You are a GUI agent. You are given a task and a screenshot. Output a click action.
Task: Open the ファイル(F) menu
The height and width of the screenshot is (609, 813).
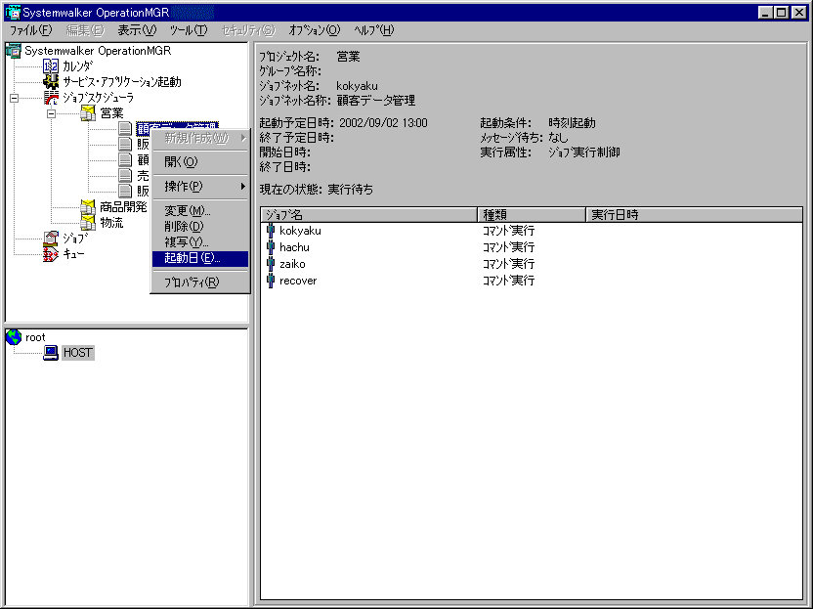(x=31, y=30)
